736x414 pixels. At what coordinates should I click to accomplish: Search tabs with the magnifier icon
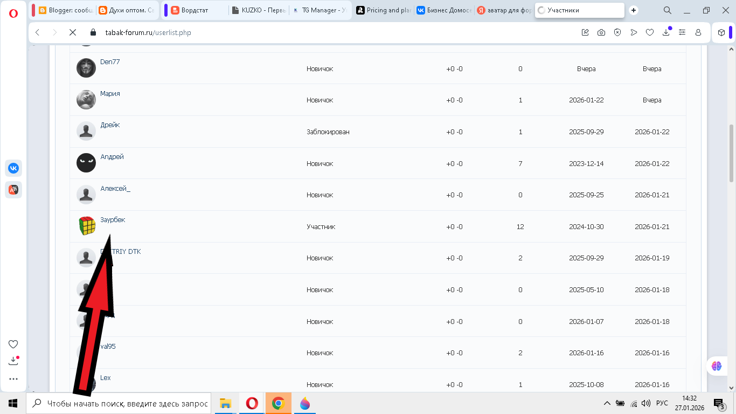[x=668, y=10]
